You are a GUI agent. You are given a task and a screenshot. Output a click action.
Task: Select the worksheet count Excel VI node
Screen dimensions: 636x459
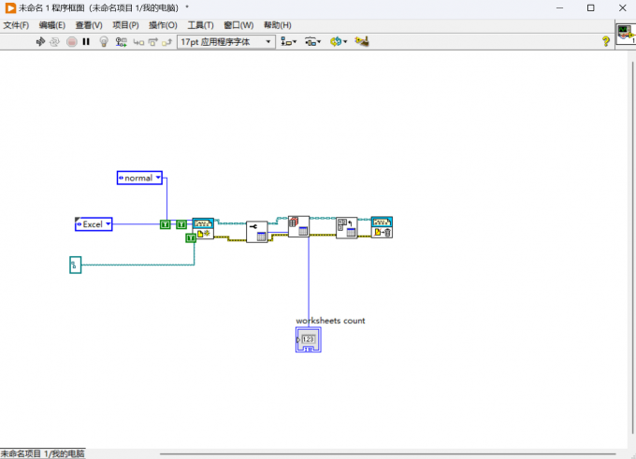[299, 226]
